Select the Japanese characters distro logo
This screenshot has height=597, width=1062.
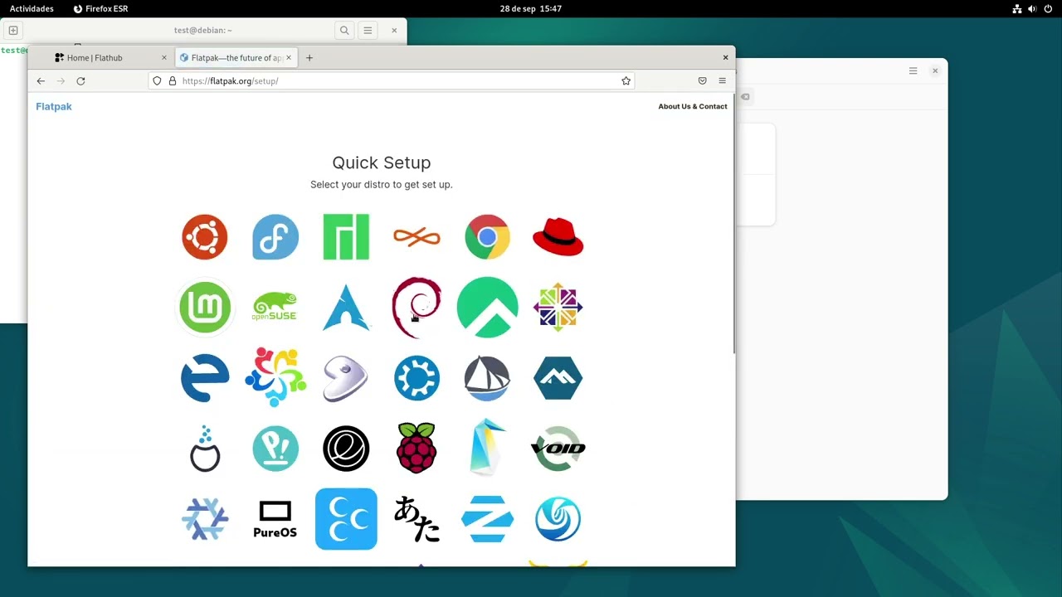point(417,519)
